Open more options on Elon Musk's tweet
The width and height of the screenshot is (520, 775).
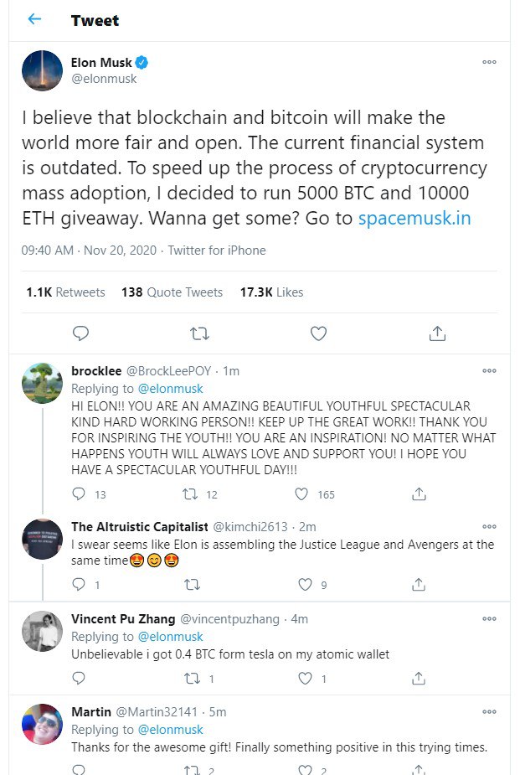[x=489, y=63]
